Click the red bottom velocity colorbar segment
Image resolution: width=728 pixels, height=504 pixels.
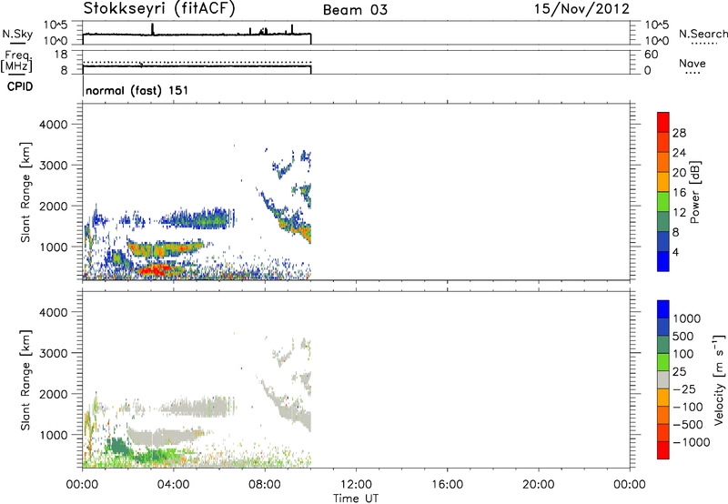tap(663, 449)
